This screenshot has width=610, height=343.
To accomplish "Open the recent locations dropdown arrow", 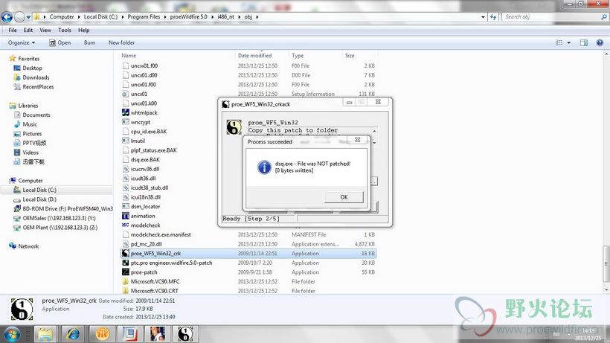I will [28, 17].
